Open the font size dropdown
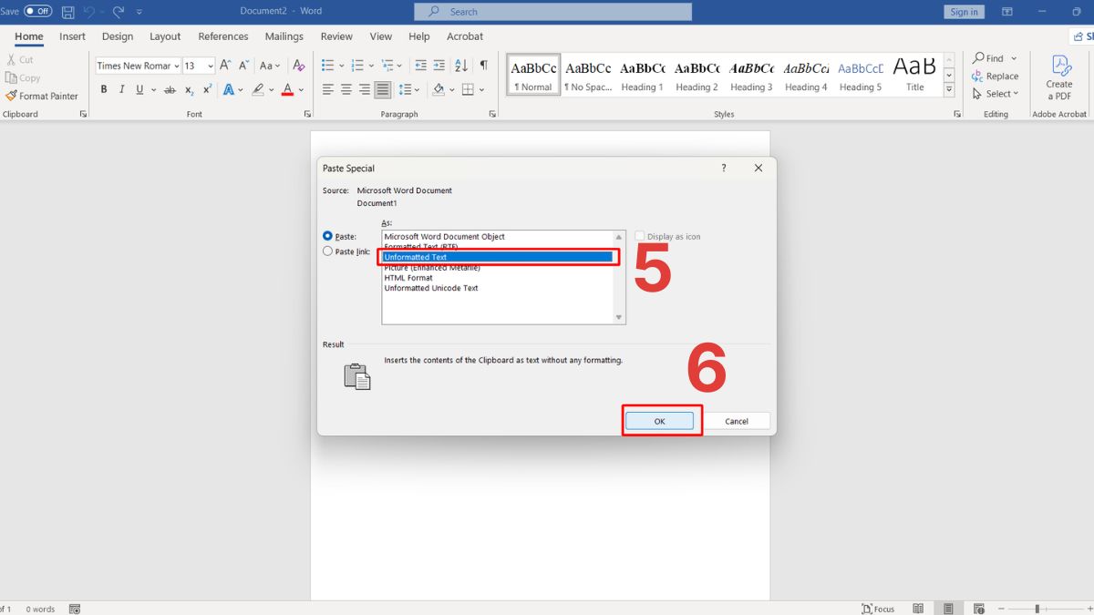 pos(210,66)
